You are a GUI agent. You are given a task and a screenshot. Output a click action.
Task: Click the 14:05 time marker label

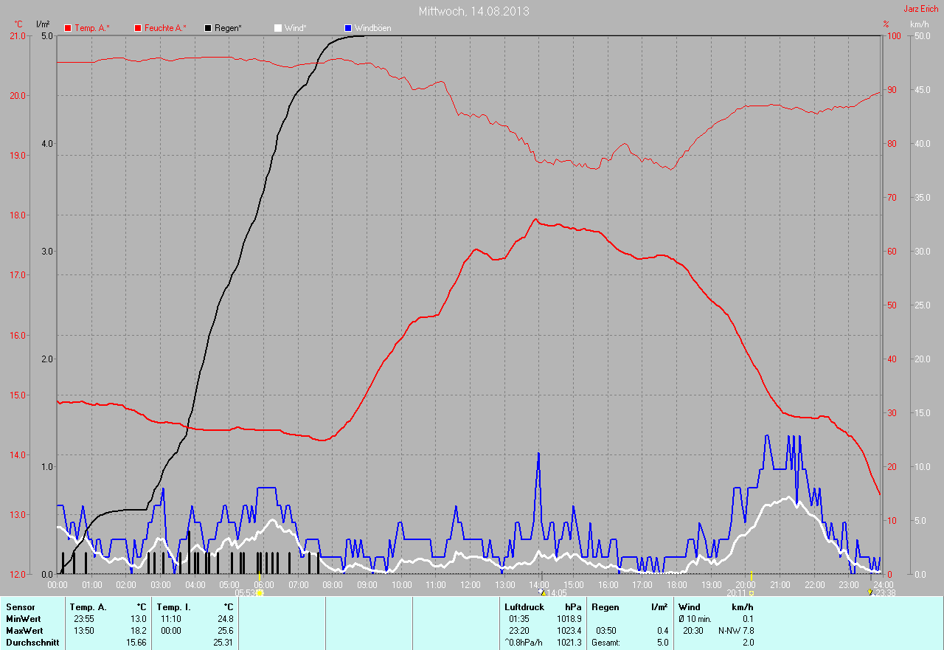(556, 592)
